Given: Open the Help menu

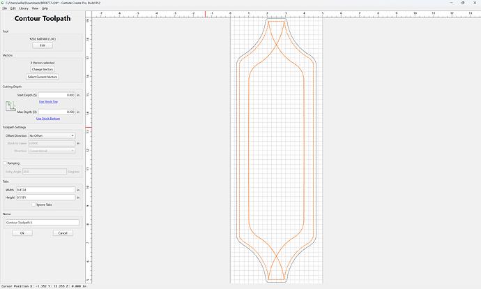Looking at the screenshot, I should (x=45, y=8).
